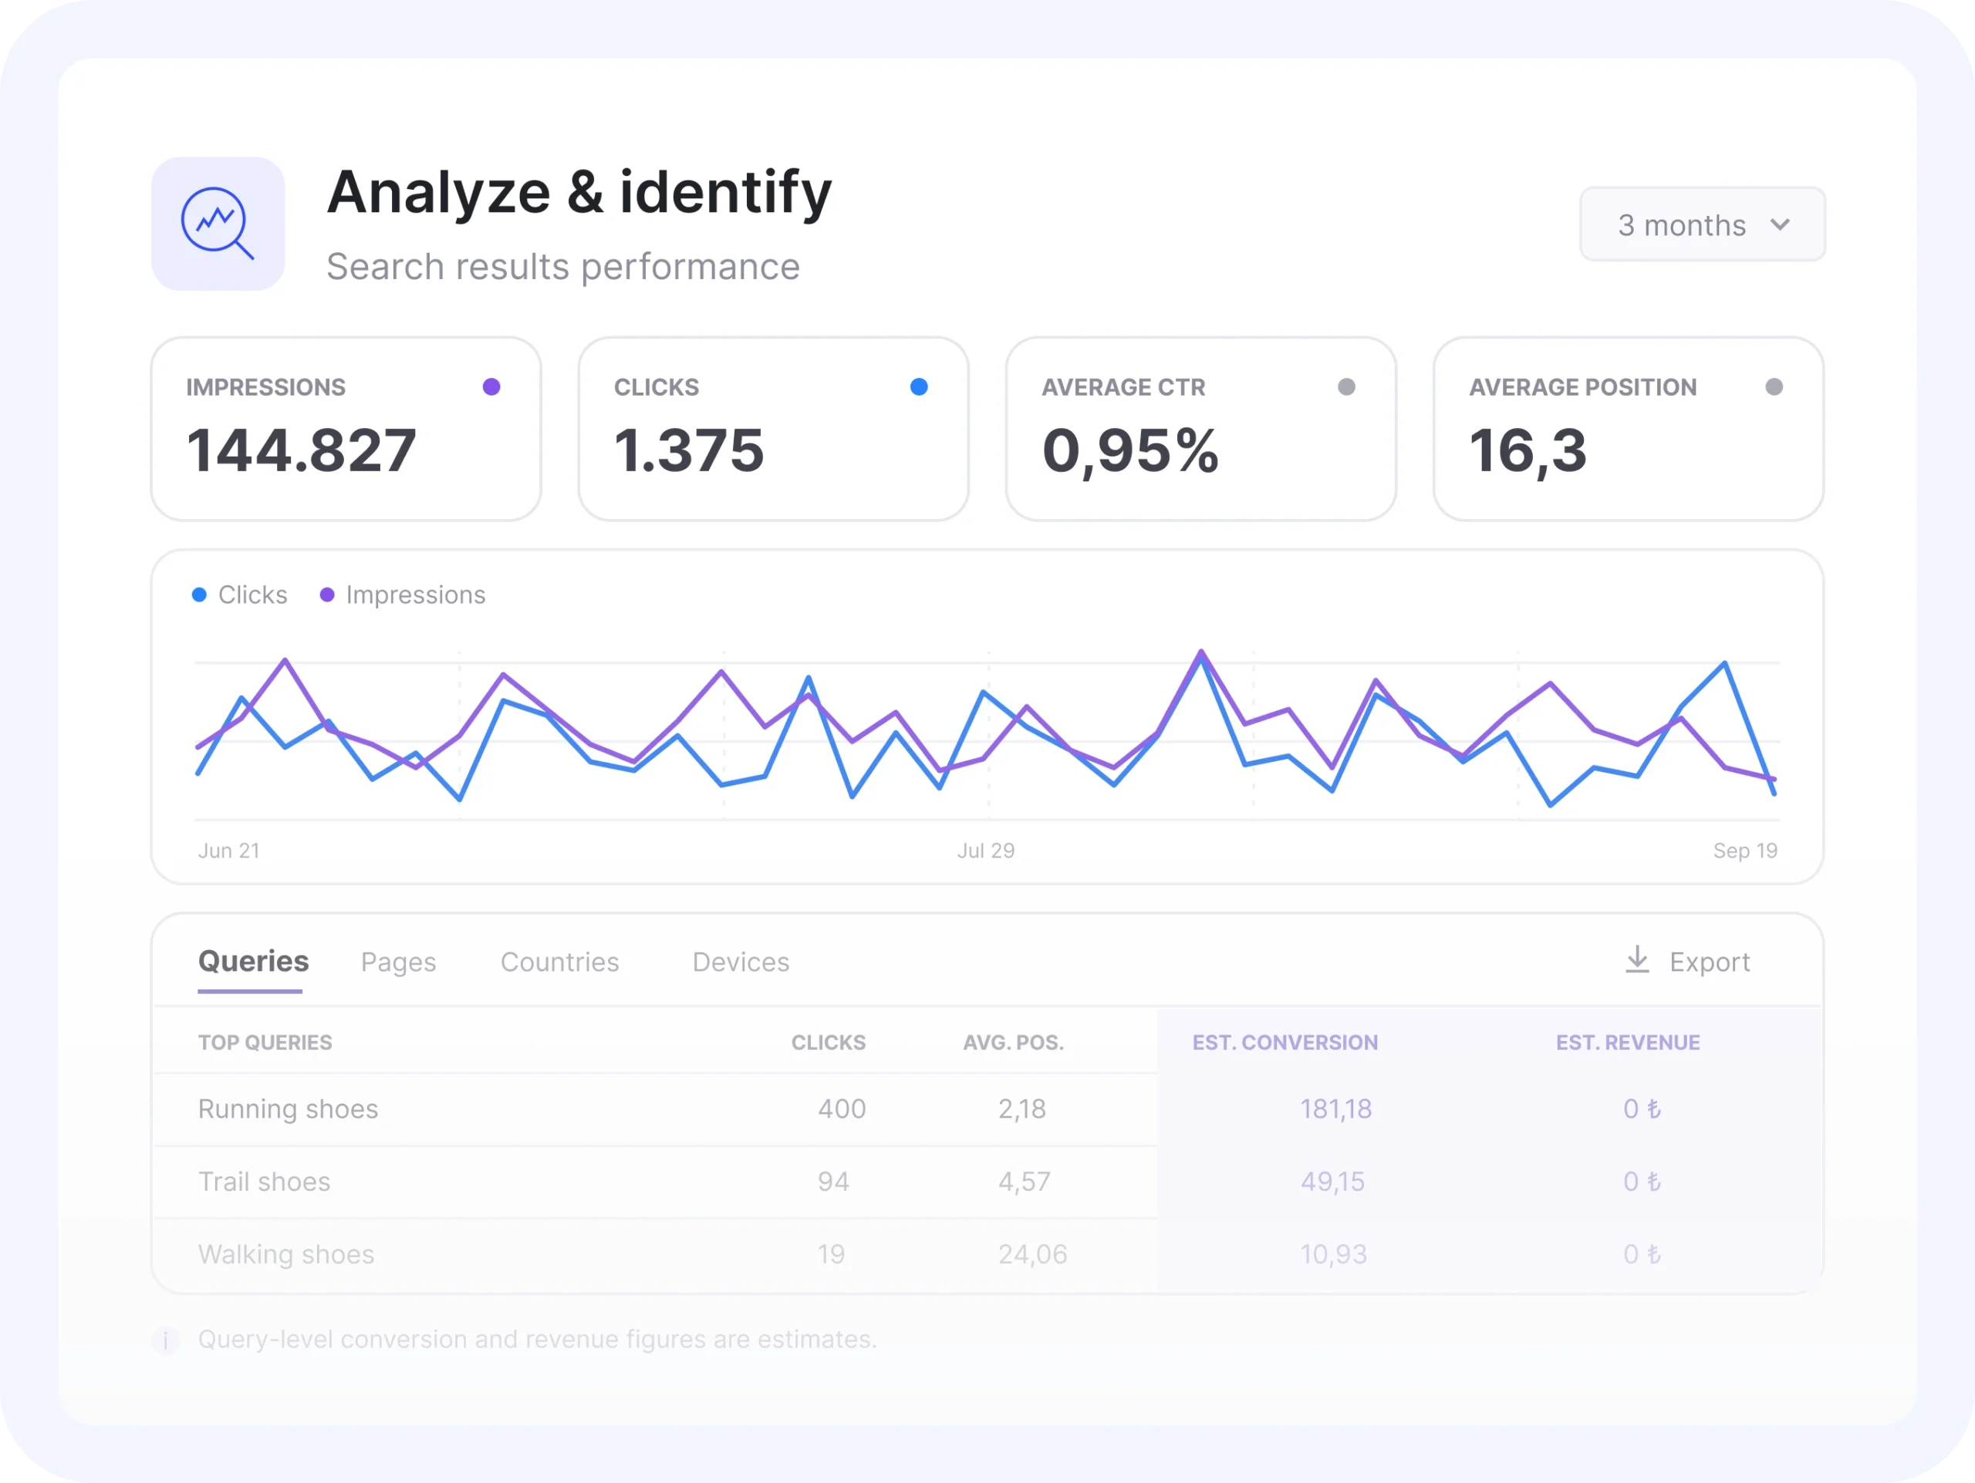This screenshot has height=1483, width=1975.
Task: Toggle the Impressions legend in chart
Action: pyautogui.click(x=403, y=595)
